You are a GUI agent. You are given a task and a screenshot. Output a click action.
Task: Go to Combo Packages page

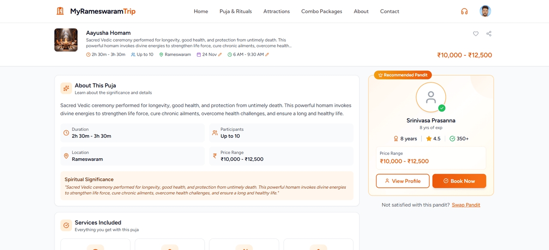(x=322, y=11)
